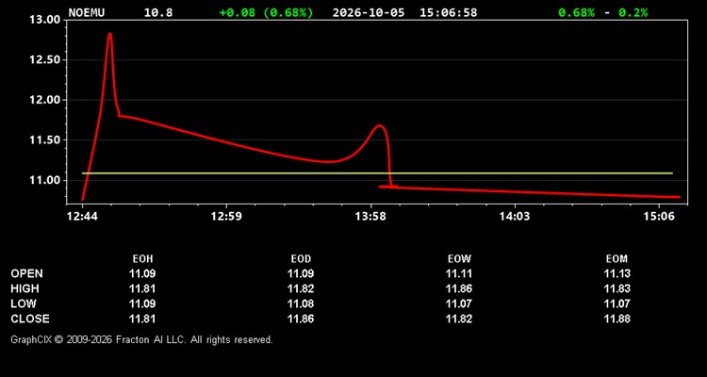Click the EOD LOW value 11.08
The height and width of the screenshot is (377, 707).
[x=301, y=303]
